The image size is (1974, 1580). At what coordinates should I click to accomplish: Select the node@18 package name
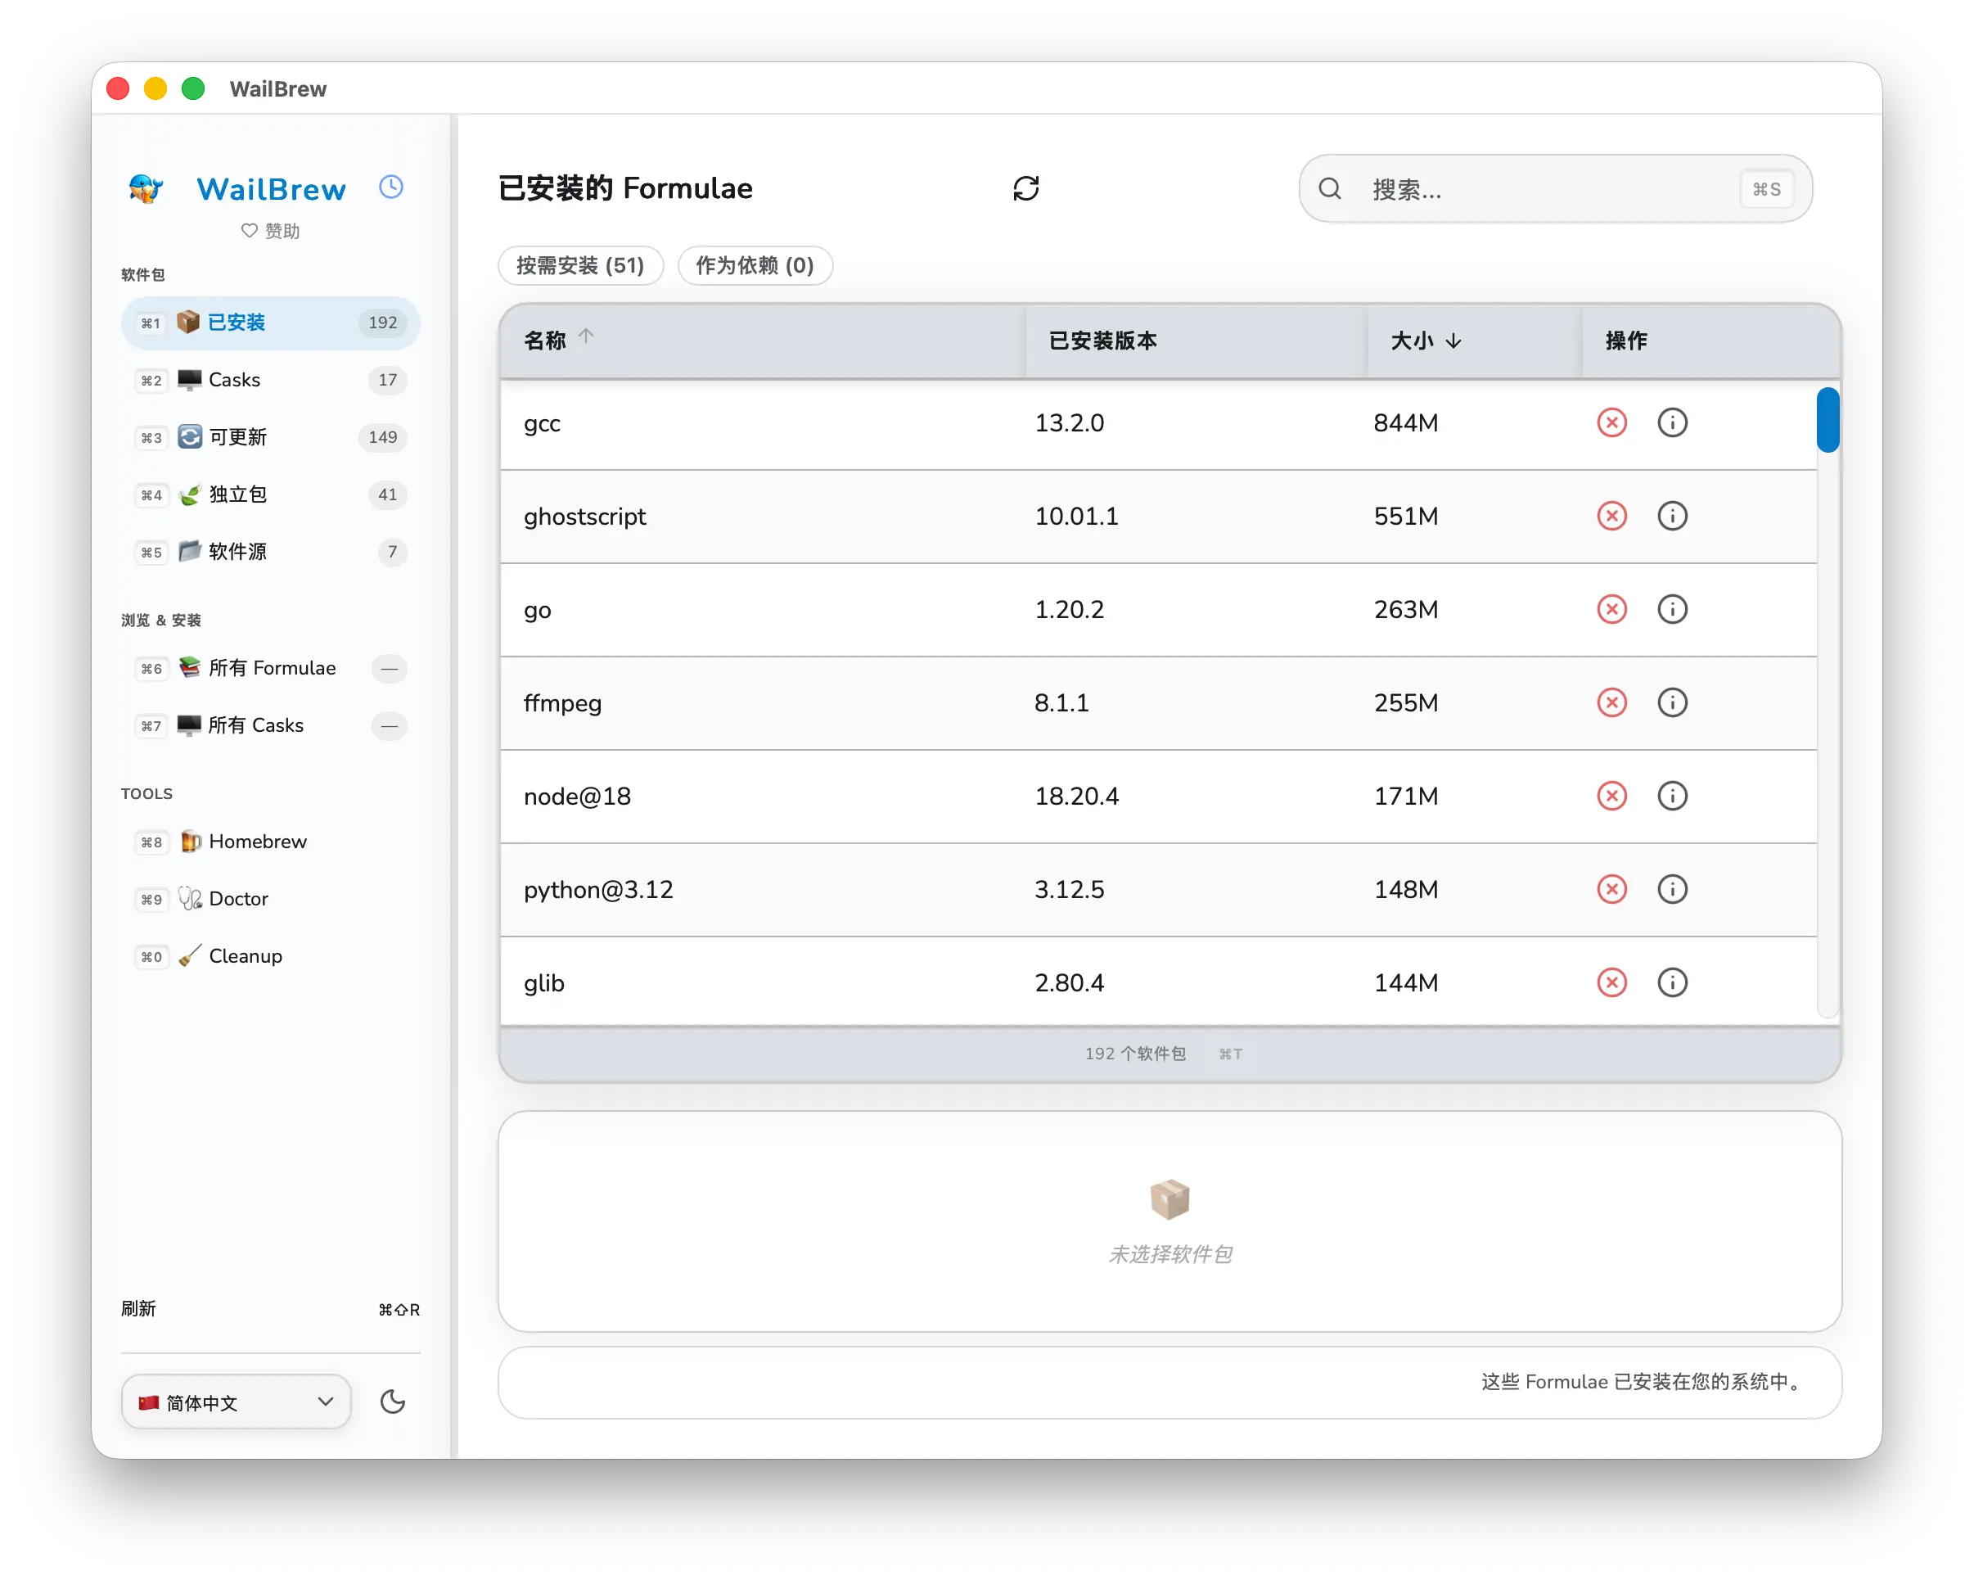point(577,797)
